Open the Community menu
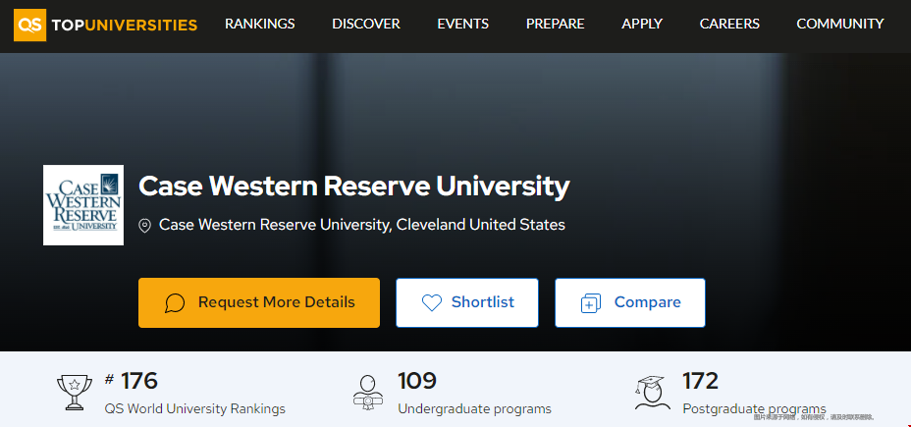This screenshot has height=427, width=911. click(840, 24)
